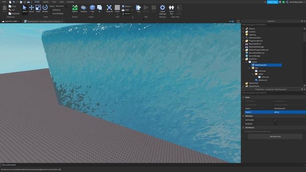Image resolution: width=306 pixels, height=172 pixels.
Task: Click the New file icon in title bar
Action: point(10,2)
